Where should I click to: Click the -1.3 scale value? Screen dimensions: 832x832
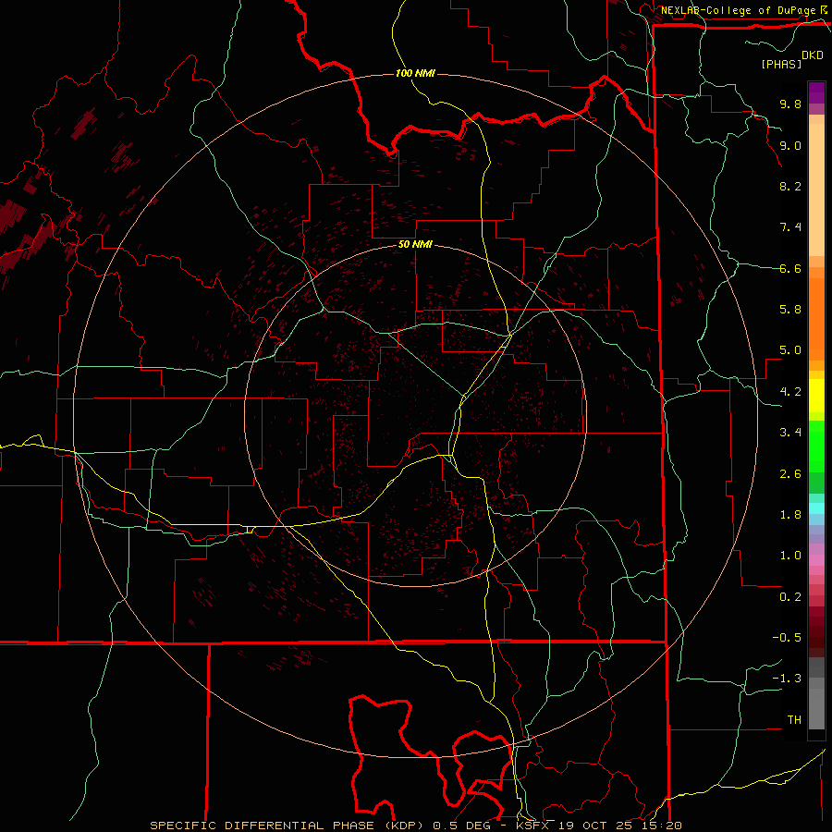click(x=787, y=679)
